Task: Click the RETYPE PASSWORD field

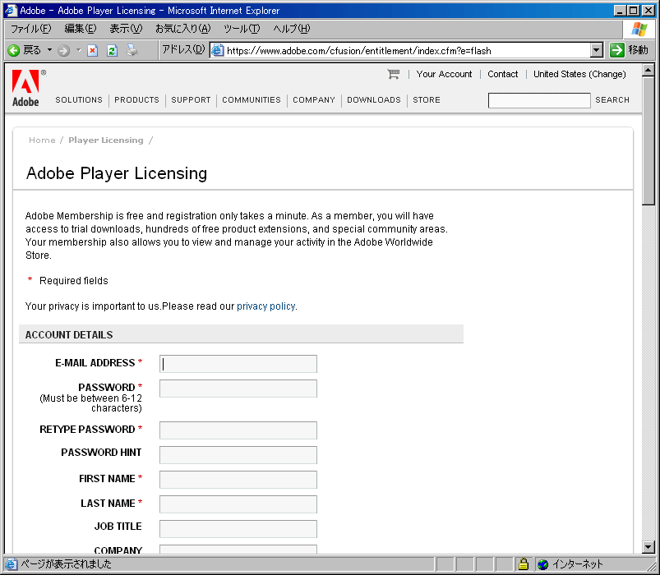Action: click(238, 430)
